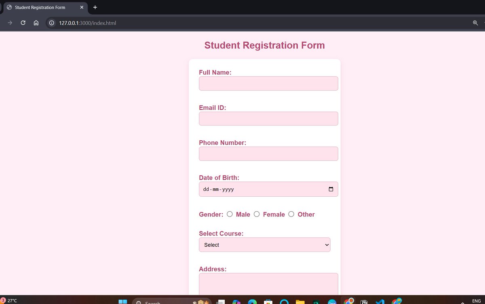485x304 pixels.
Task: Open a new browser tab with plus icon
Action: point(95,7)
